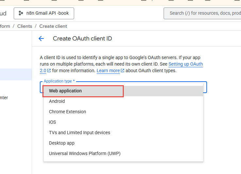The height and width of the screenshot is (174, 241).
Task: Open the n8n Gmail API -book project picker
Action: (44, 13)
